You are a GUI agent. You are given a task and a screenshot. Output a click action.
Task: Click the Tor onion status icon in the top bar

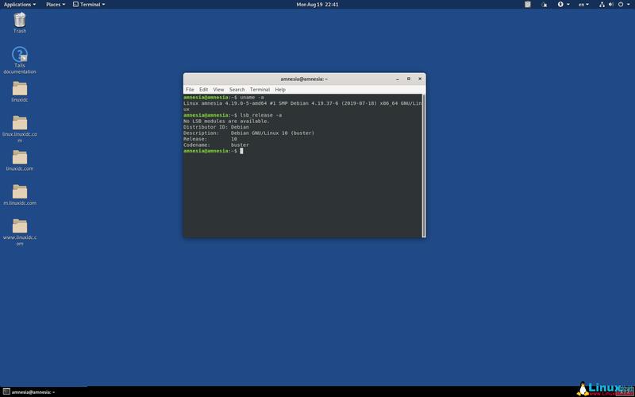click(x=545, y=5)
